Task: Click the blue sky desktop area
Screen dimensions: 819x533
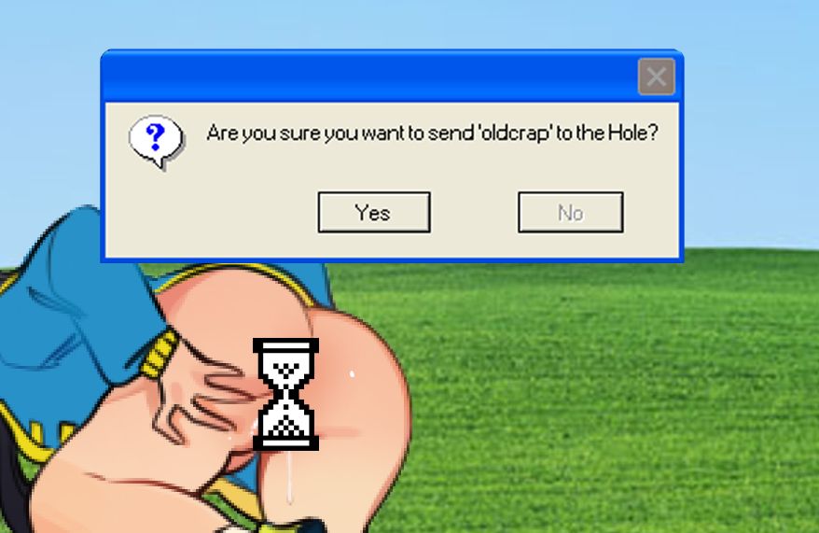Action: [408, 23]
